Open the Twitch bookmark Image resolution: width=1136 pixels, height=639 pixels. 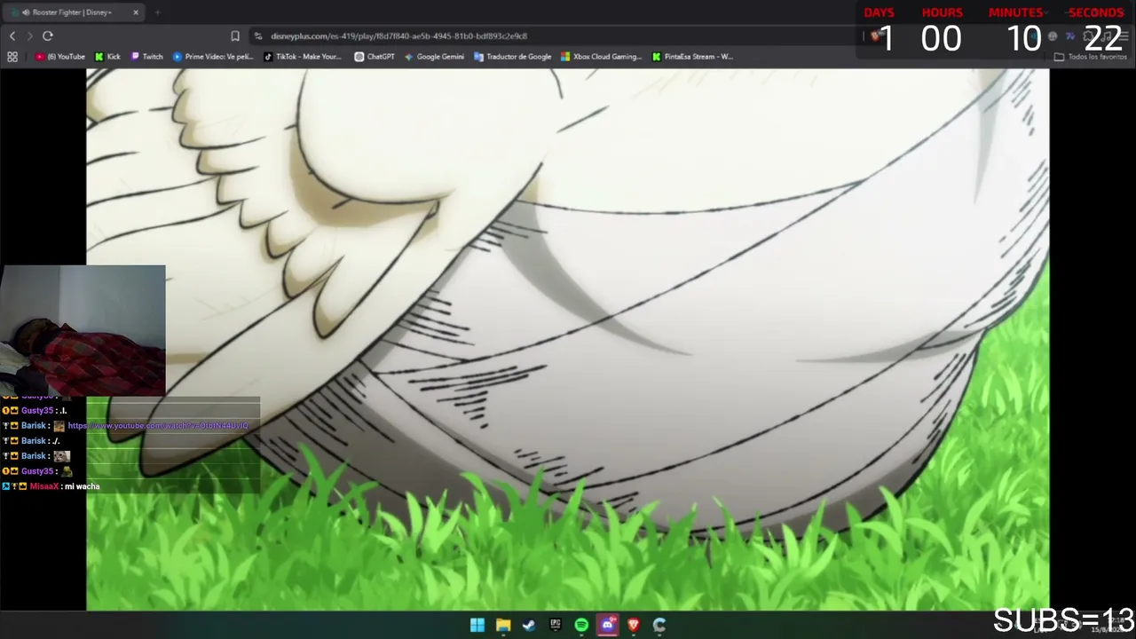pos(147,57)
